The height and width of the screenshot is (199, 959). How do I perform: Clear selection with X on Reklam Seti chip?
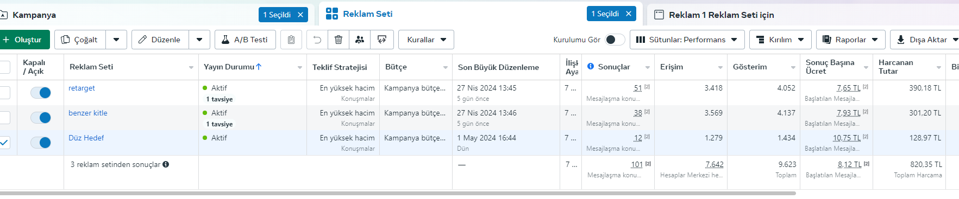pos(629,14)
